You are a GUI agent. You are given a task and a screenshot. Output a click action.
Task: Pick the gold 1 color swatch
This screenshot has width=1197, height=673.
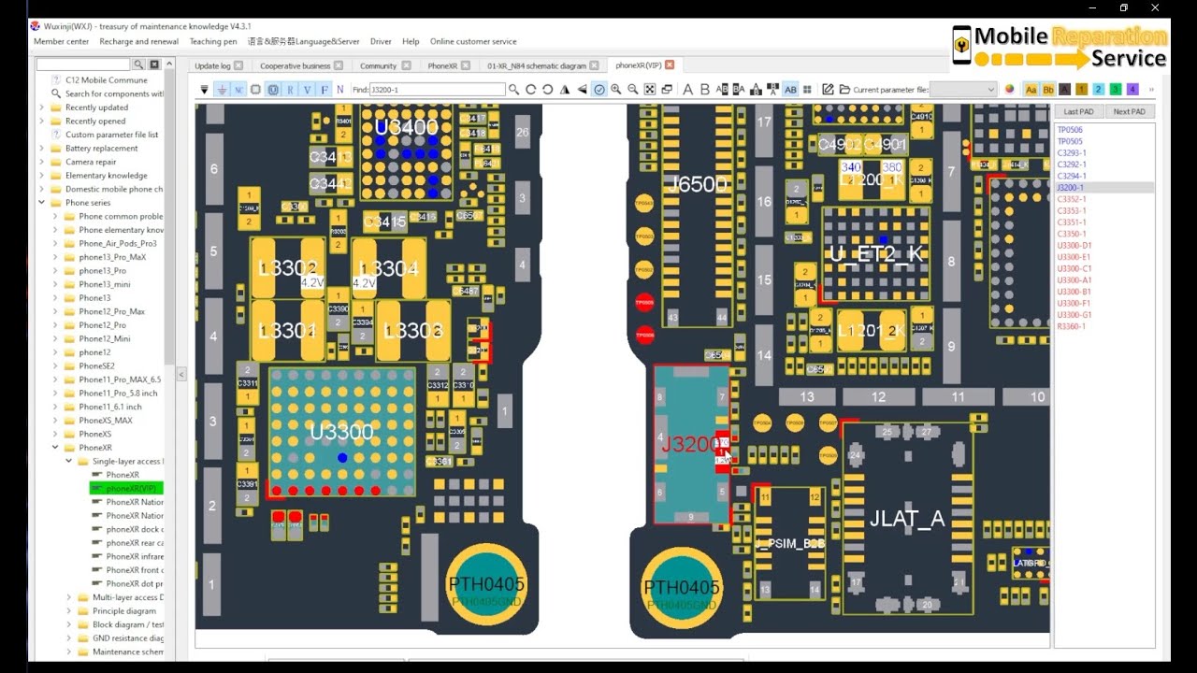coord(1082,90)
